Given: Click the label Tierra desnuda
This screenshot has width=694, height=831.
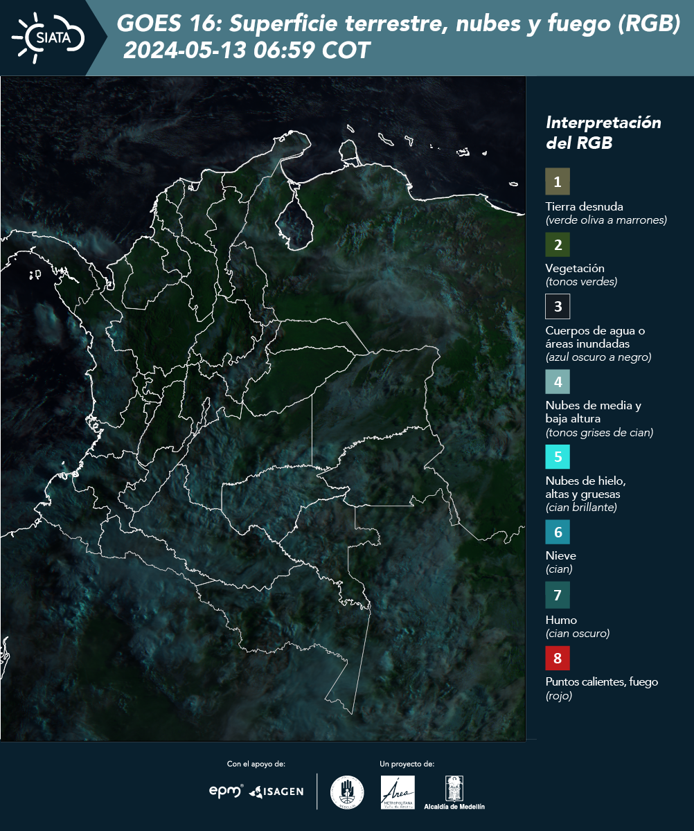Looking at the screenshot, I should coord(584,206).
